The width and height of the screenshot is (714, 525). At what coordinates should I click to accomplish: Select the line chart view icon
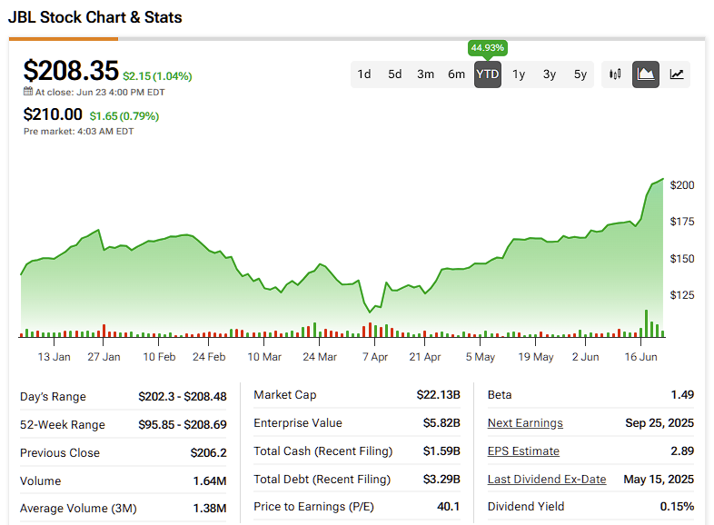(677, 74)
